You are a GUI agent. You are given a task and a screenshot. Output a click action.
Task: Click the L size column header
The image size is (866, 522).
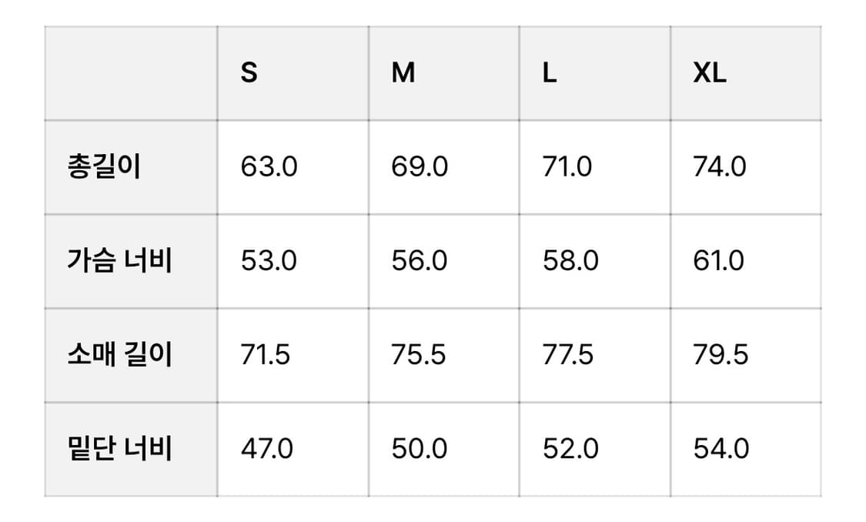550,73
